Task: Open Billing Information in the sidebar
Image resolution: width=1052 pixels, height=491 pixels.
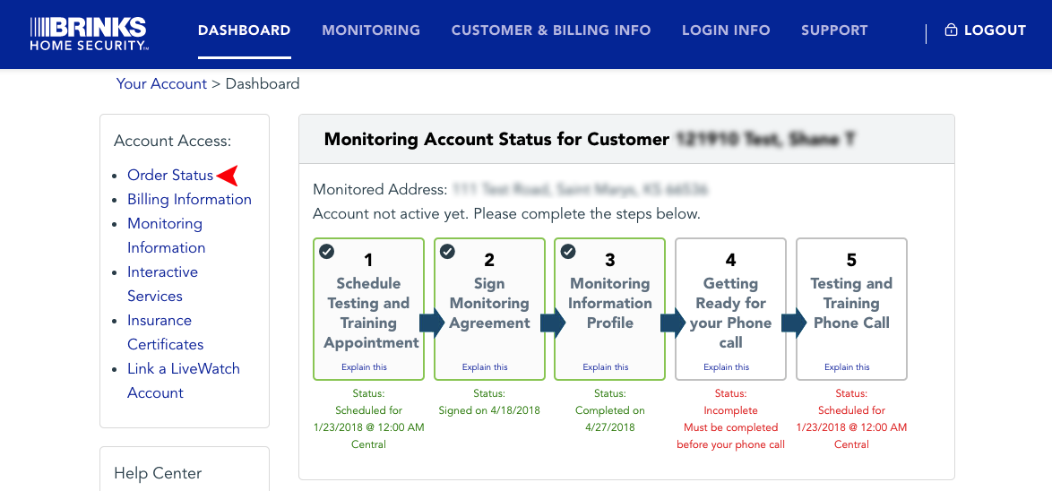Action: tap(189, 199)
